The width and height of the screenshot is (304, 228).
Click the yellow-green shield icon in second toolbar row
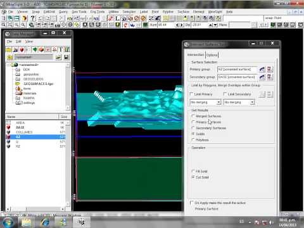point(118,25)
